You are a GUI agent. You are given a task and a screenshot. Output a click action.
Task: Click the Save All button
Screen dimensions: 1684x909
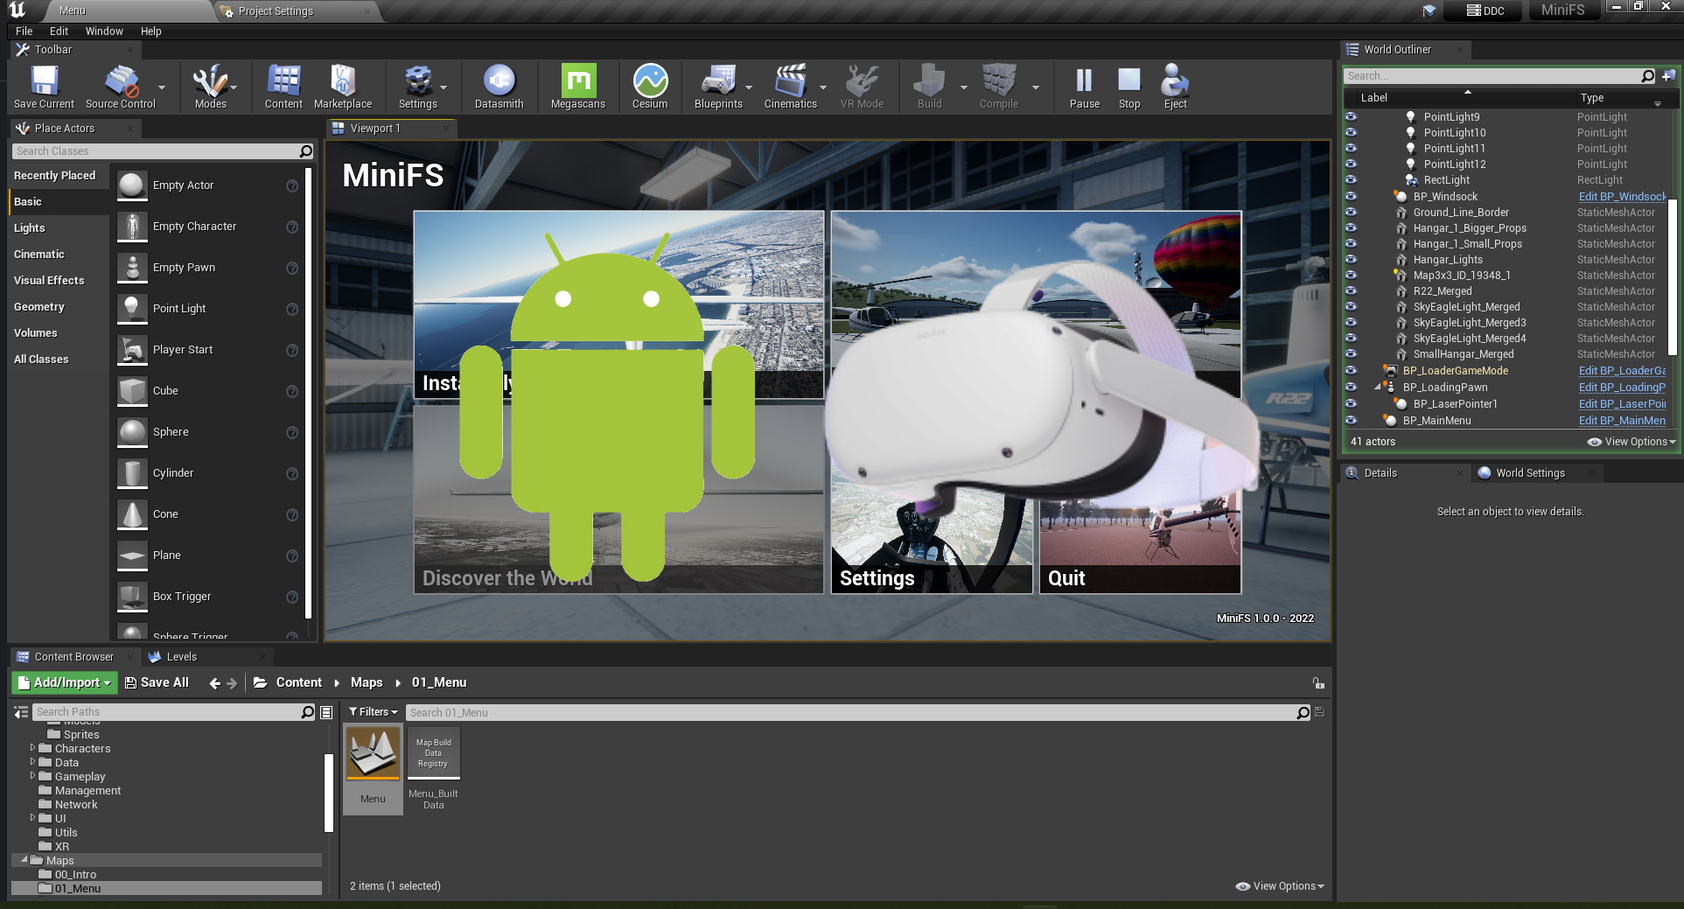pyautogui.click(x=157, y=682)
